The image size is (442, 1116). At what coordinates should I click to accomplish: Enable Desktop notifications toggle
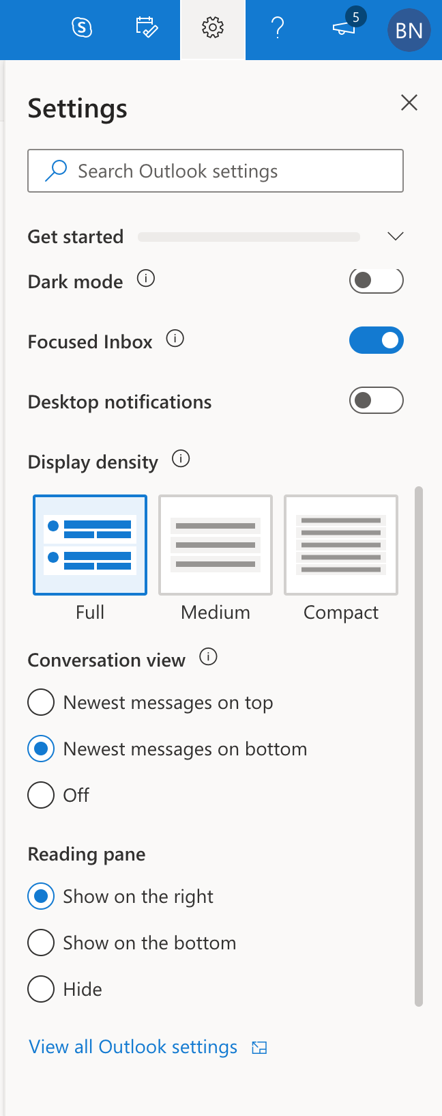point(377,400)
